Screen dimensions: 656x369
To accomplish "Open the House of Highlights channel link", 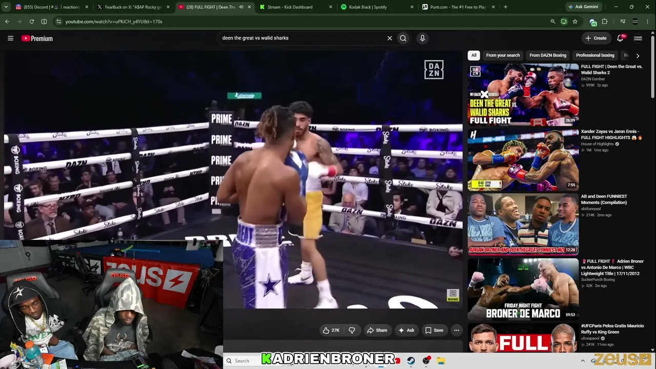I will [597, 144].
